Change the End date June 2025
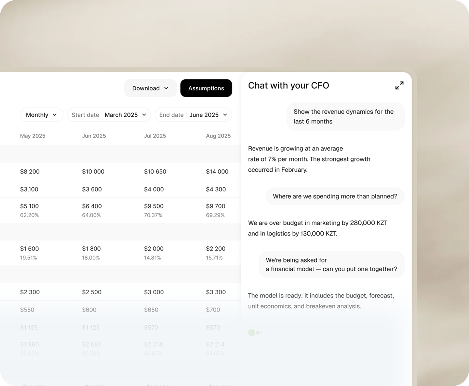The width and height of the screenshot is (469, 386). coord(193,115)
